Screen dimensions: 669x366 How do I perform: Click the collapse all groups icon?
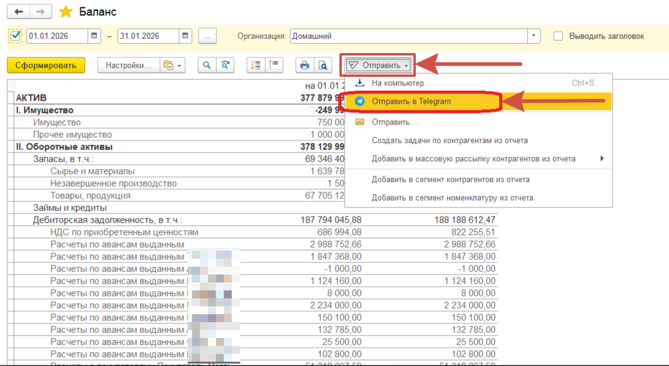tap(274, 65)
